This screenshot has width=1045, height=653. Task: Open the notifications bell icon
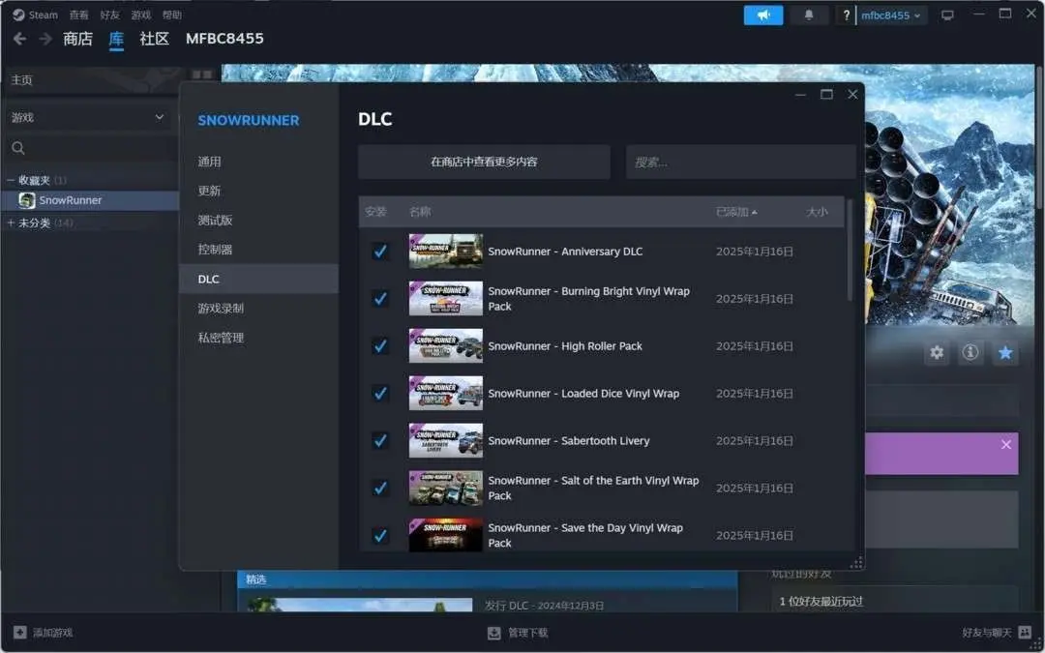pyautogui.click(x=808, y=15)
